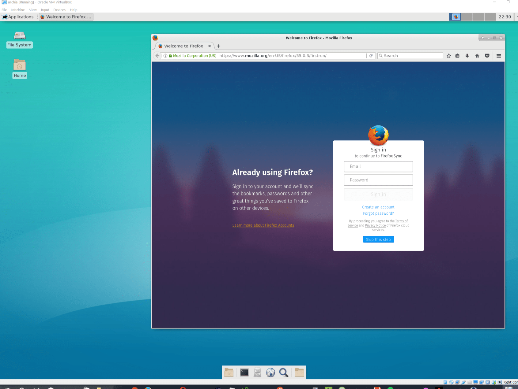Image resolution: width=518 pixels, height=389 pixels.
Task: Open the site identity panel via the padlock
Action: (170, 56)
